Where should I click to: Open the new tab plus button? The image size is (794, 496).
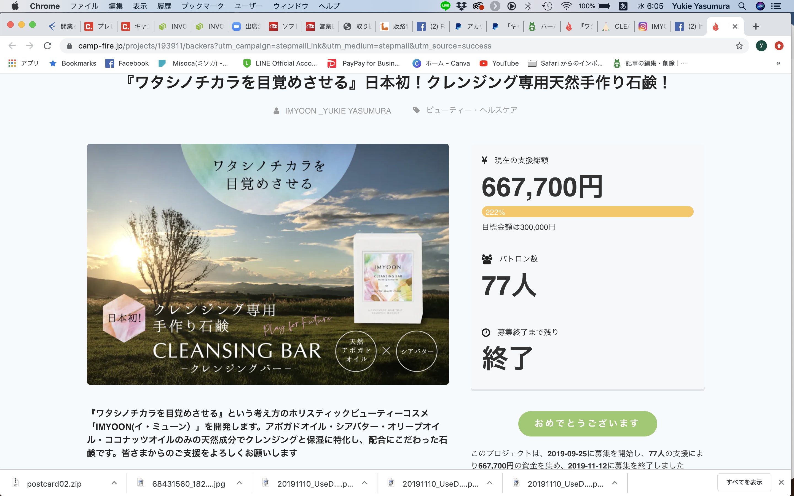[x=756, y=26]
